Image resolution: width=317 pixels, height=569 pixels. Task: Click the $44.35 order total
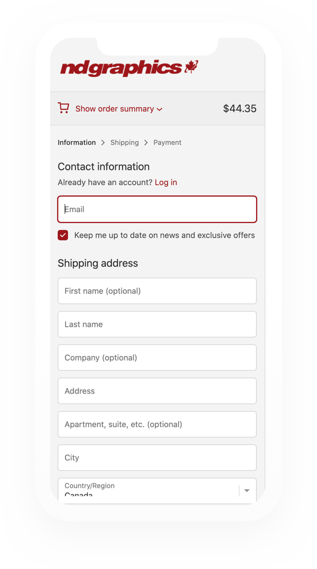point(240,109)
